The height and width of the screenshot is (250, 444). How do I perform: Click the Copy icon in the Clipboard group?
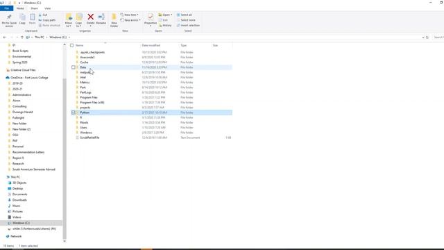[x=22, y=17]
